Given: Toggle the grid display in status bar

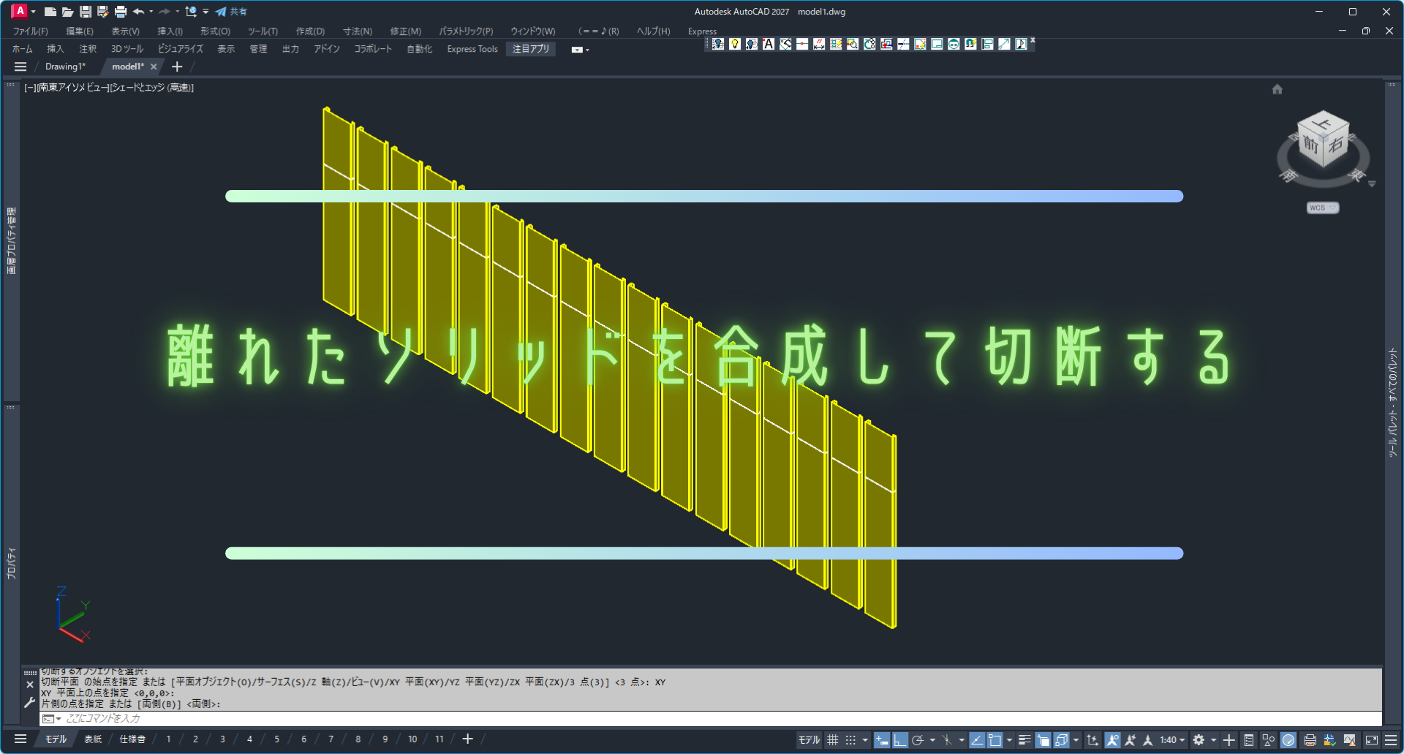Looking at the screenshot, I should click(x=832, y=740).
